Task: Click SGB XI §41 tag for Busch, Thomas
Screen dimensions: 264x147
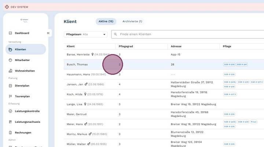Action: [x=242, y=64]
